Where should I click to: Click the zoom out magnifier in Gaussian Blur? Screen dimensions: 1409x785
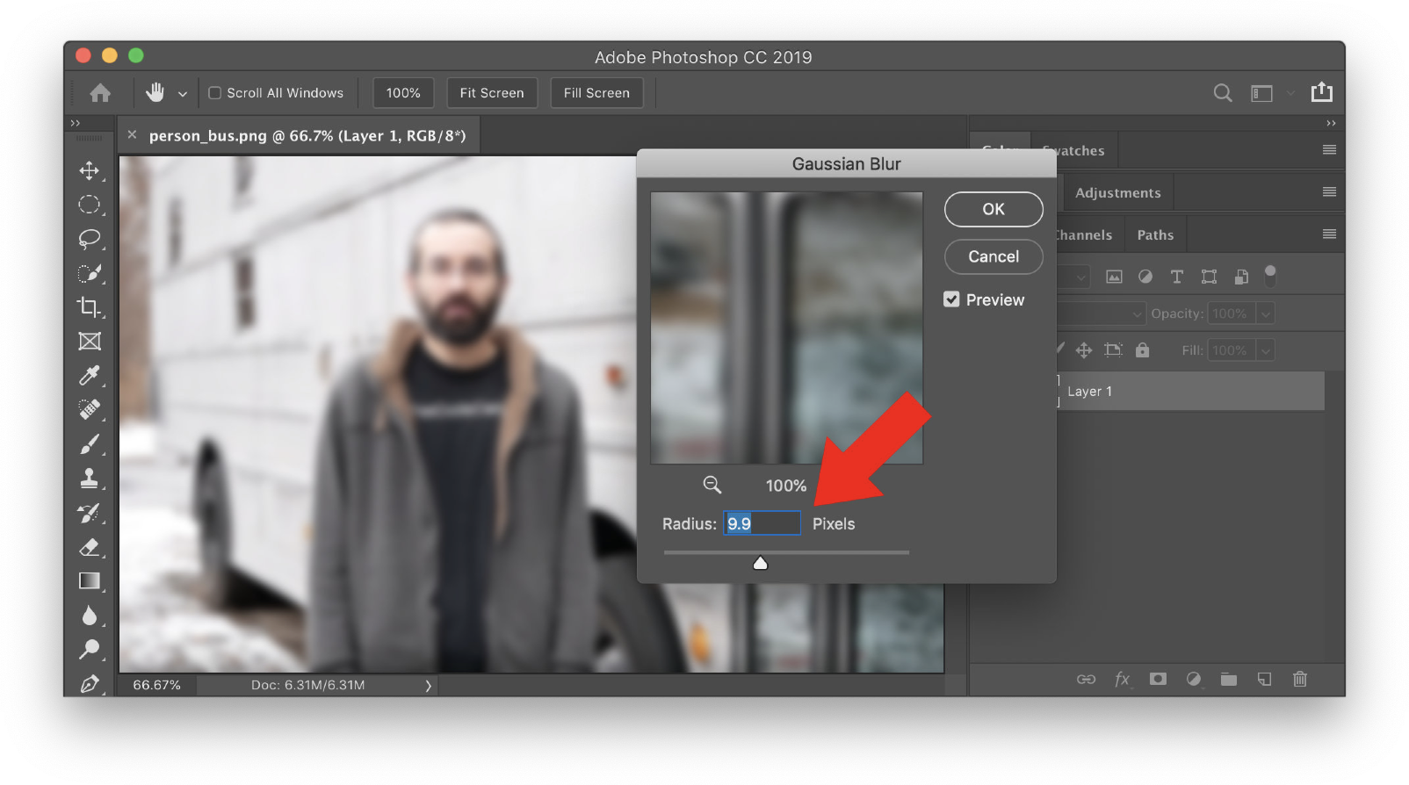point(712,485)
